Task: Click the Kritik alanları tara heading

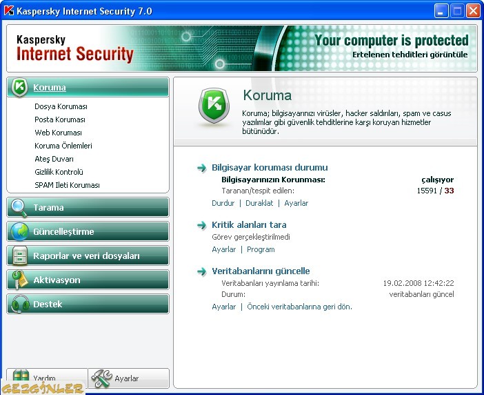Action: pos(249,224)
